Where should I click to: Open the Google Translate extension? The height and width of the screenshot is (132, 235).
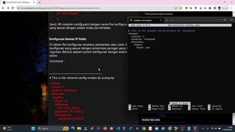tap(191, 8)
